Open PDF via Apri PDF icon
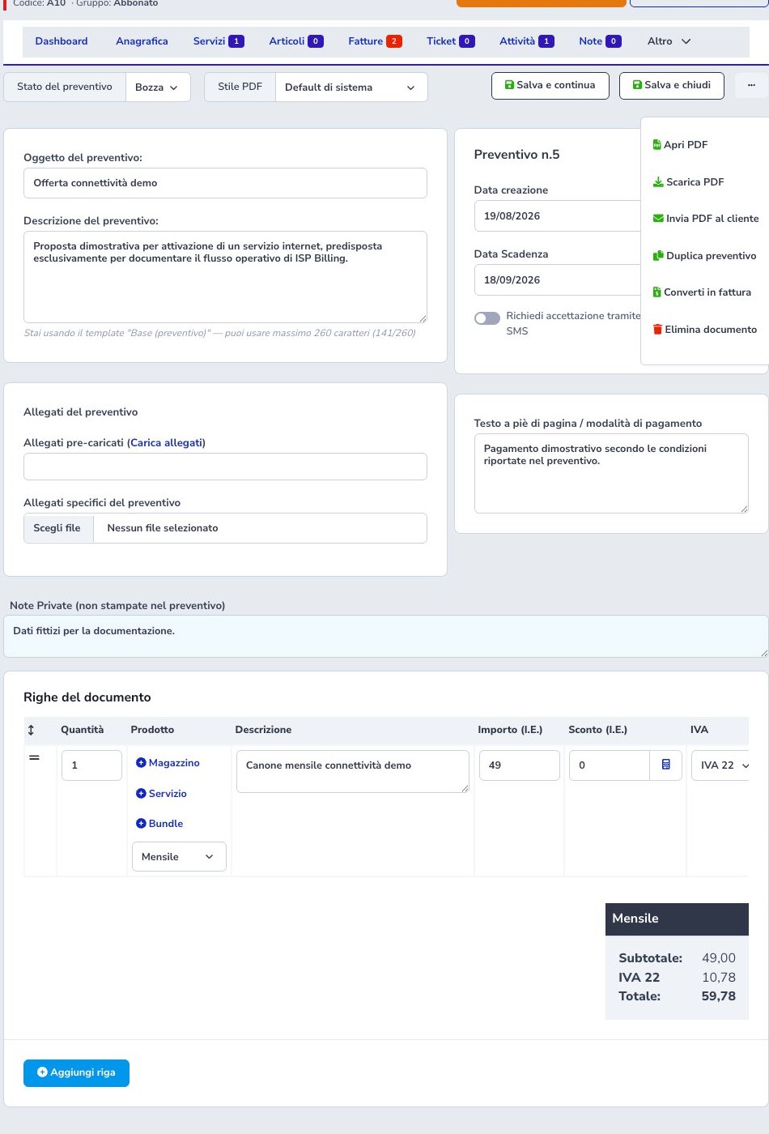Viewport: 769px width, 1134px height. tap(657, 145)
